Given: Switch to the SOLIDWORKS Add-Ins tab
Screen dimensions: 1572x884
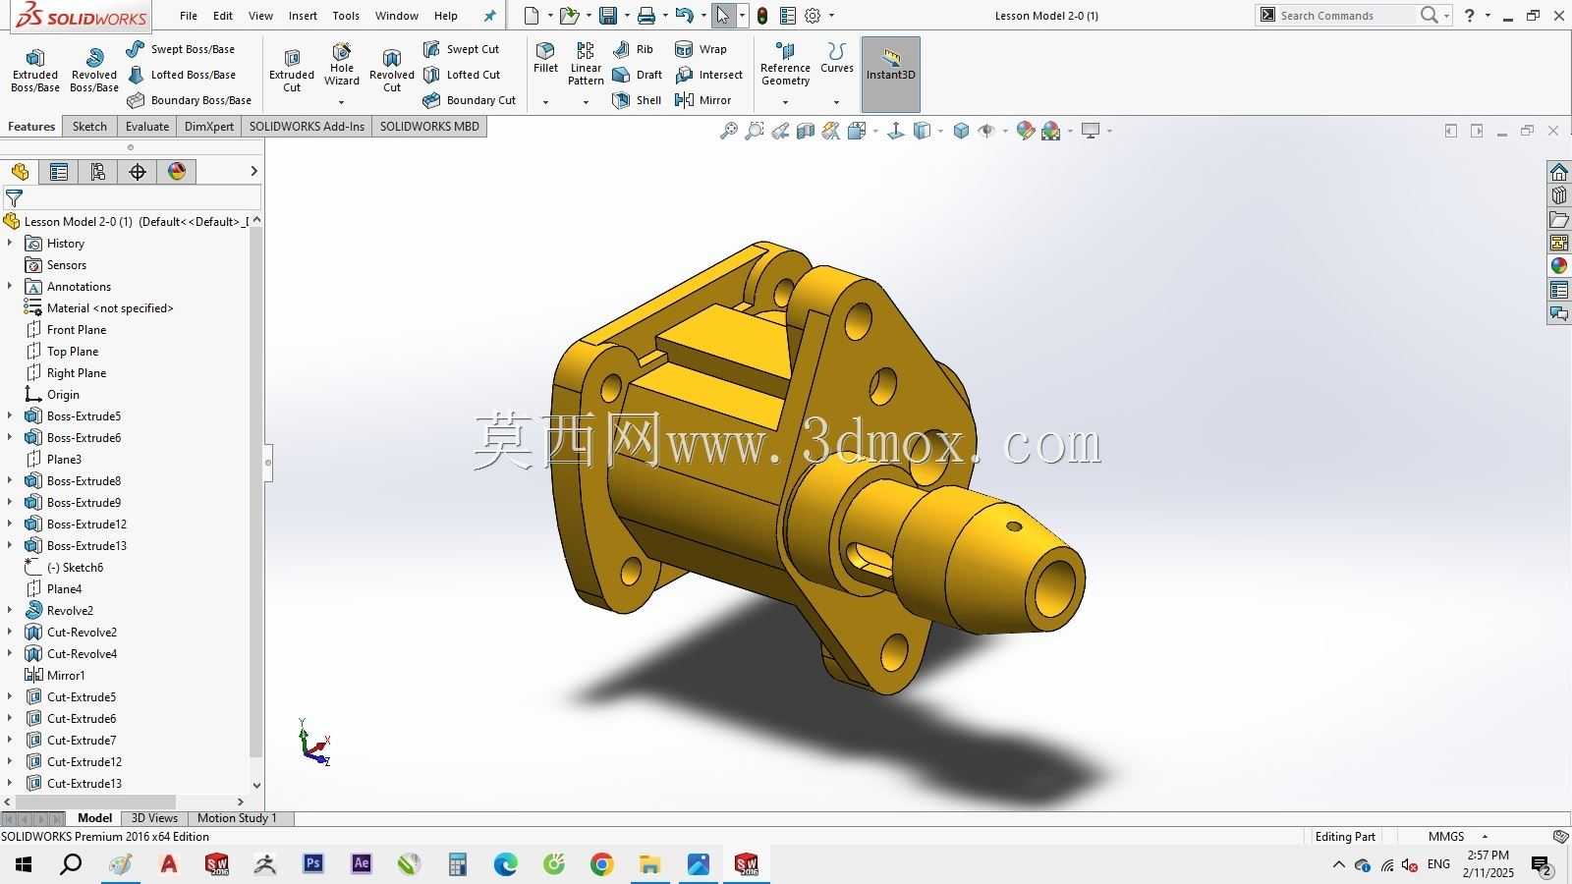Looking at the screenshot, I should coord(307,127).
